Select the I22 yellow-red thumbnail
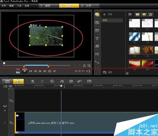Screen dimensions: 158x136 pyautogui.click(x=147, y=64)
